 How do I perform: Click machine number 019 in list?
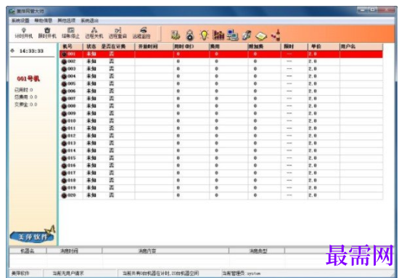[72, 188]
